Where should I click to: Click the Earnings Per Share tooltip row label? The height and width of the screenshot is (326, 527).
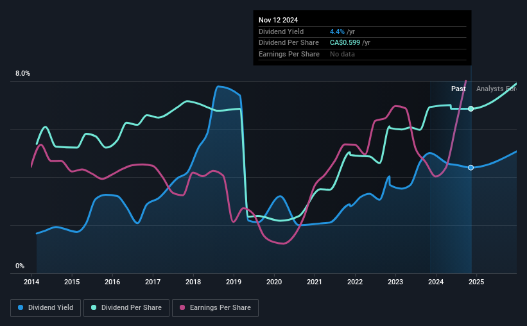coord(289,54)
